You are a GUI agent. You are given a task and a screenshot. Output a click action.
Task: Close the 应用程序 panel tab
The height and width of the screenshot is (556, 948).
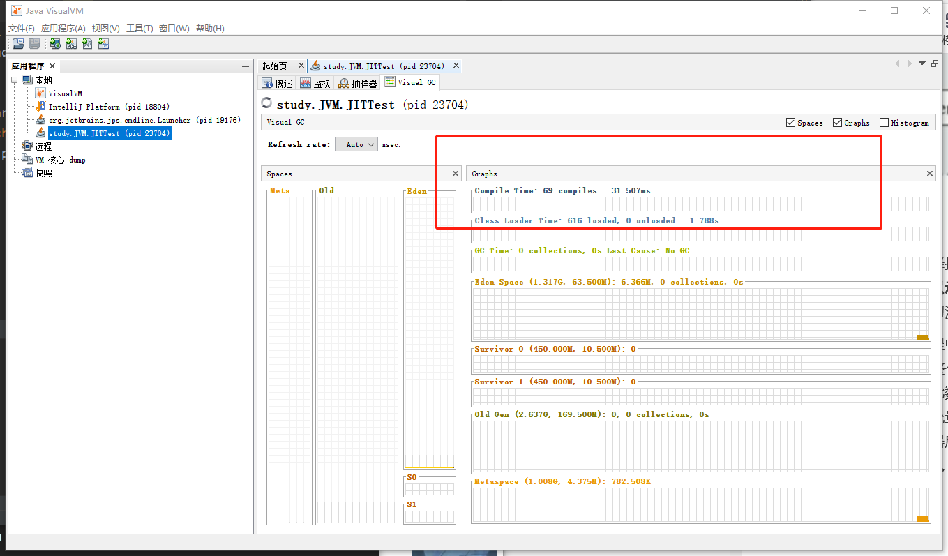(x=52, y=66)
